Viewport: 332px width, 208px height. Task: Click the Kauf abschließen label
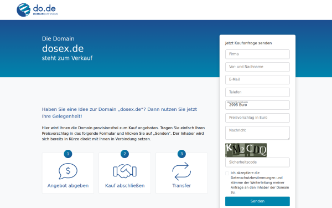tap(124, 186)
